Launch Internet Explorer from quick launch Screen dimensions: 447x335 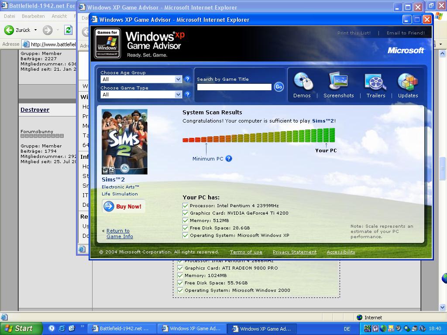[62, 328]
